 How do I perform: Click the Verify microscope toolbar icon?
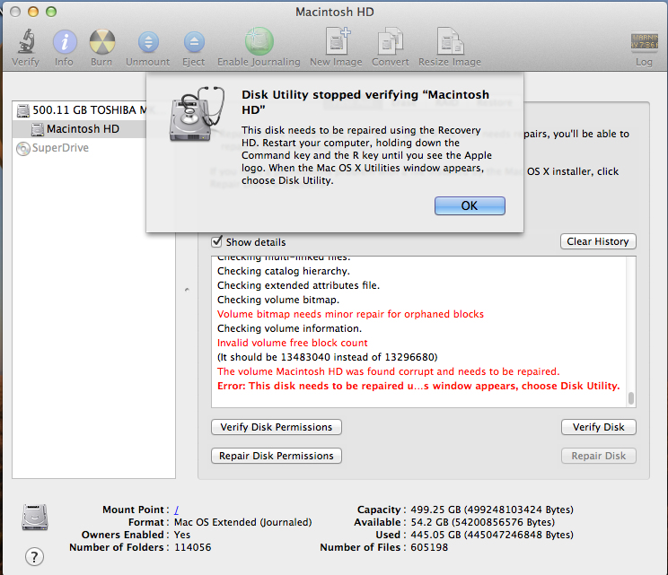pyautogui.click(x=25, y=41)
